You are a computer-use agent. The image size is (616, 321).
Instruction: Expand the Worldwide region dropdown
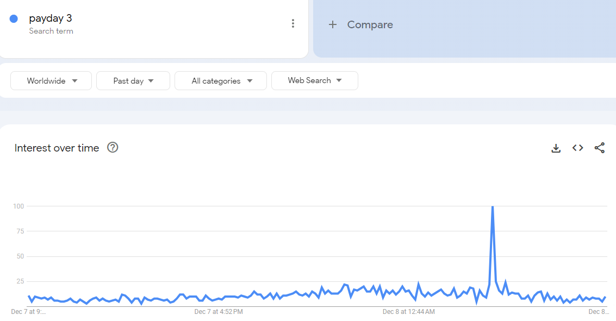pos(51,81)
